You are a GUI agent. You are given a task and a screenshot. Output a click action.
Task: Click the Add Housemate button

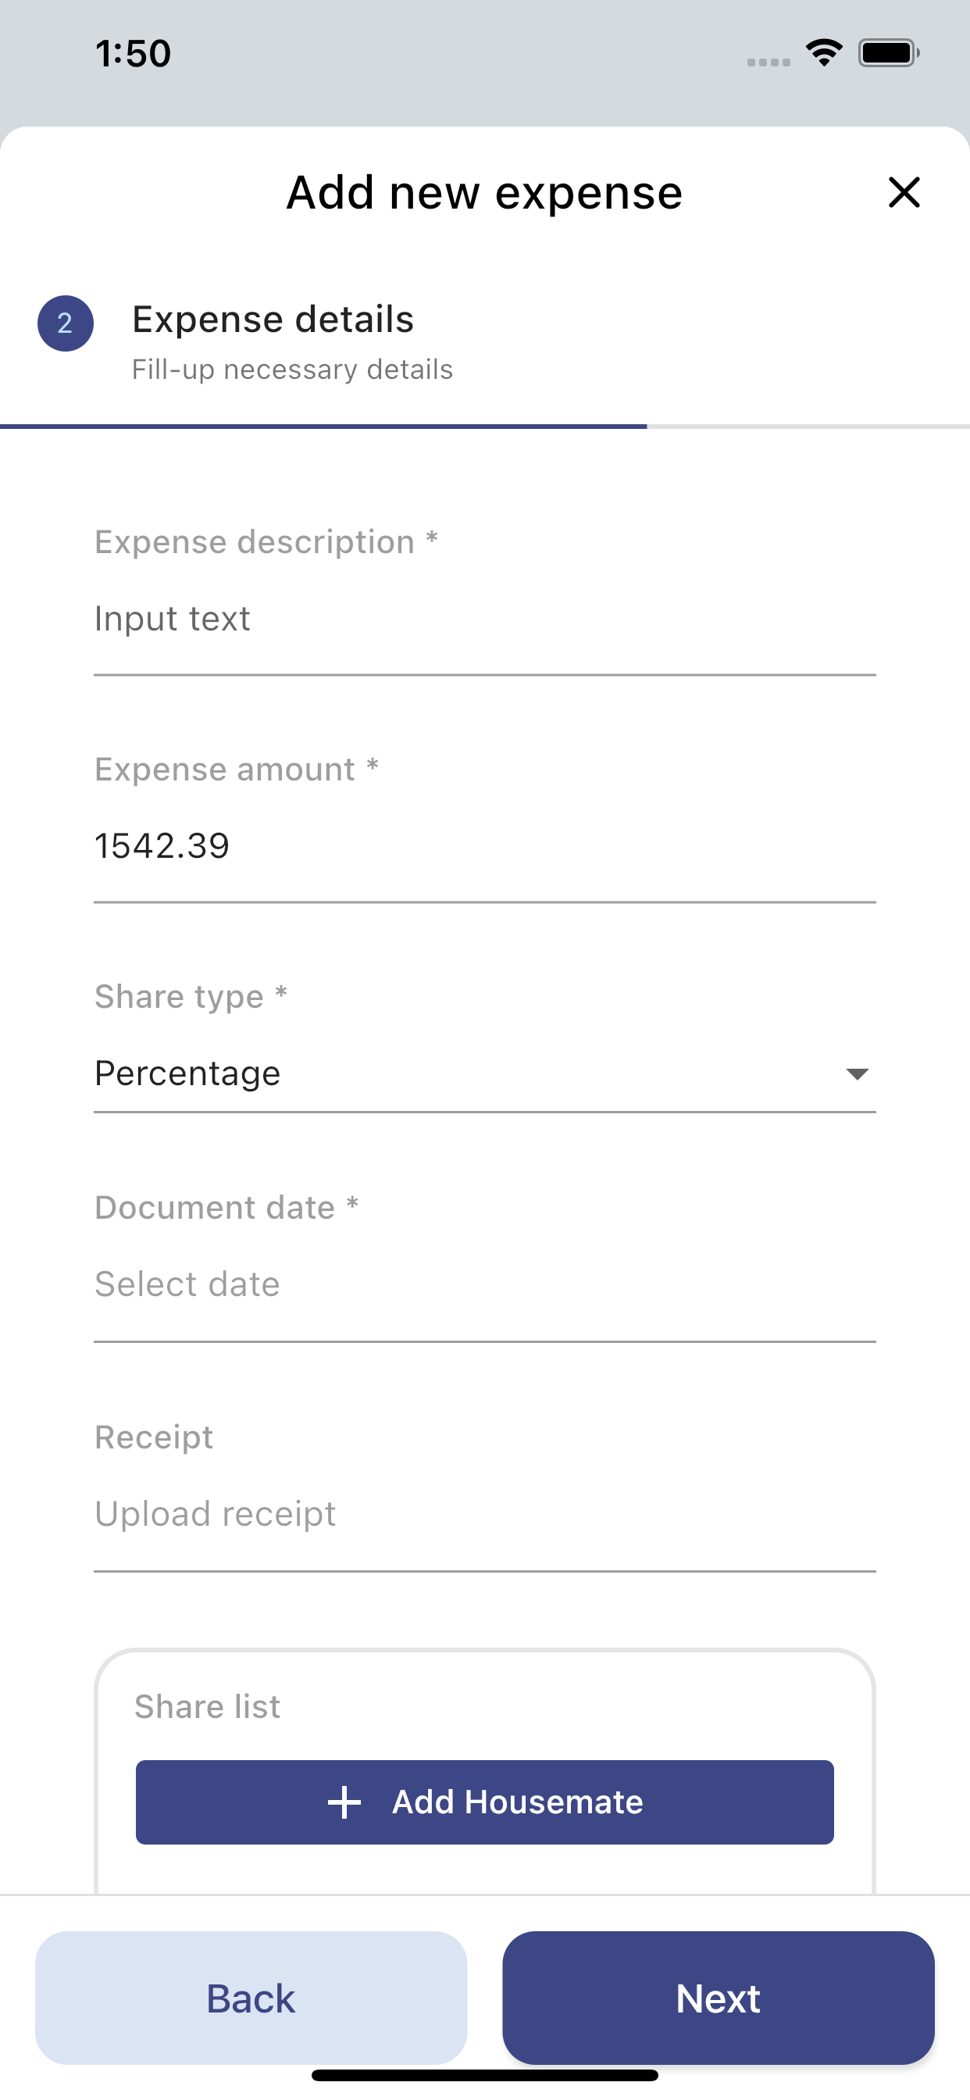[x=485, y=1802]
